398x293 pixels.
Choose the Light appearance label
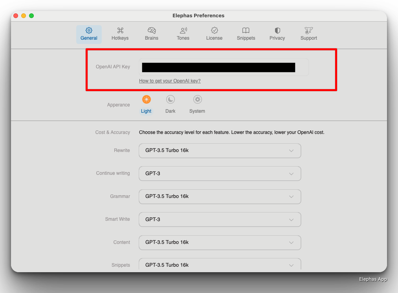coord(146,111)
